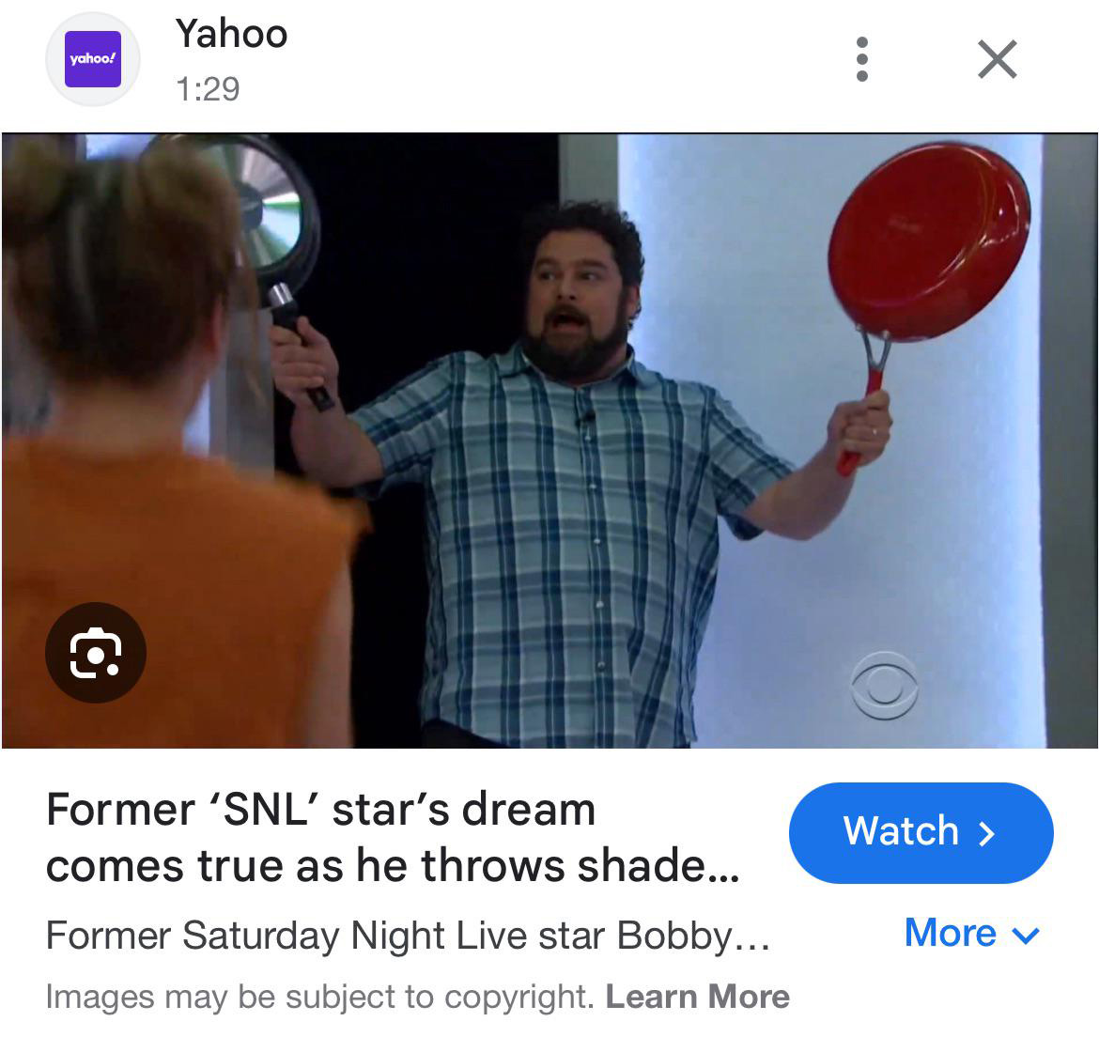Expand details with the More label
The height and width of the screenshot is (1037, 1099).
(951, 933)
